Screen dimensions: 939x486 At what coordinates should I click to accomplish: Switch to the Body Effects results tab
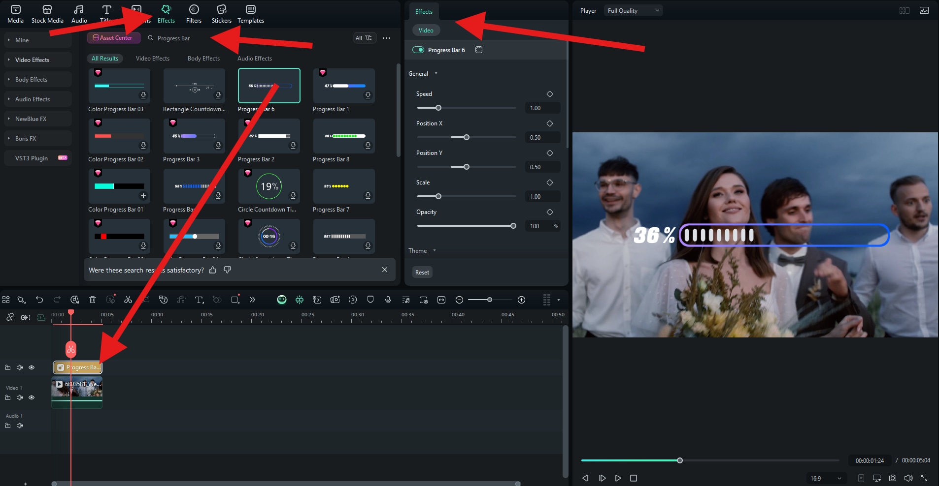coord(203,58)
